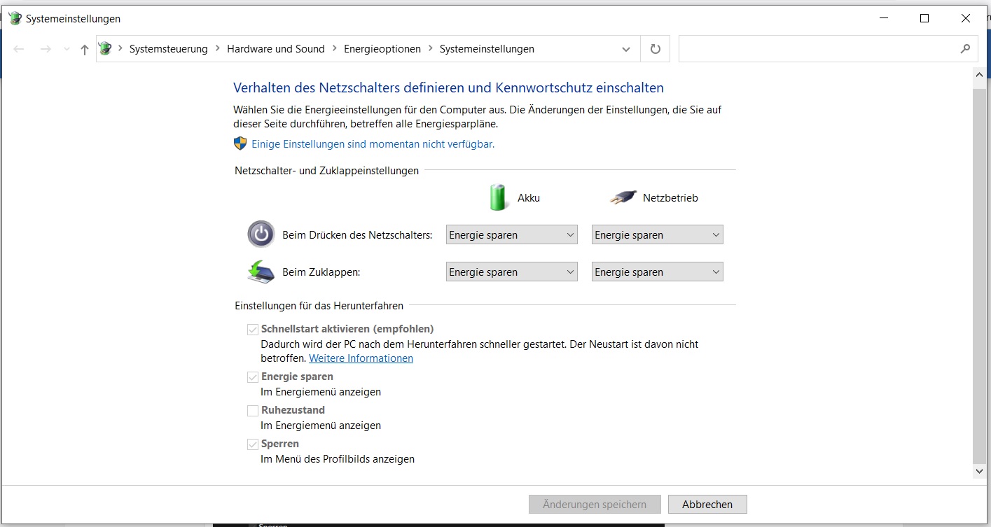
Task: Click the Energieoptionen breadcrumb
Action: click(x=382, y=49)
